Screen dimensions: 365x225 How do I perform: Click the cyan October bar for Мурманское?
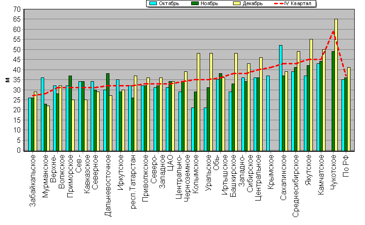pos(42,114)
